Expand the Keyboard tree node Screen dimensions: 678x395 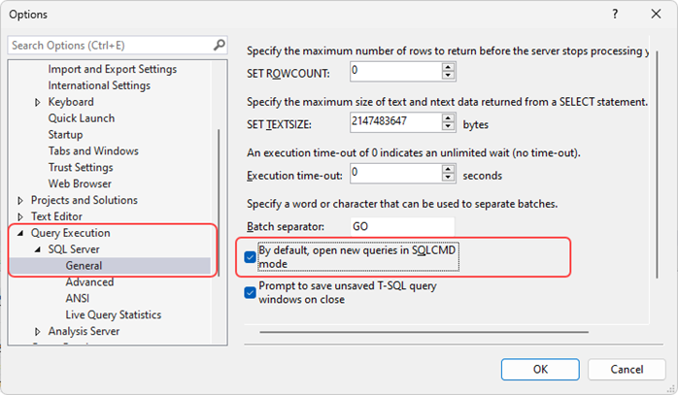pos(38,102)
